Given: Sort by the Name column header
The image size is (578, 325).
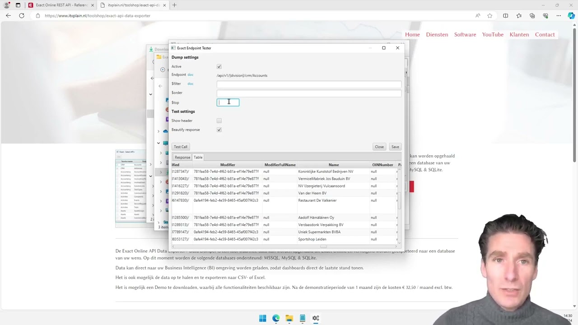Looking at the screenshot, I should [334, 165].
